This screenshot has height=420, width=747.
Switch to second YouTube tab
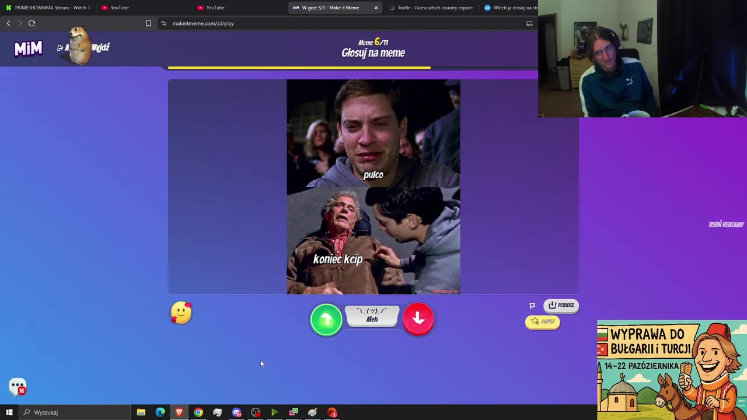point(238,8)
